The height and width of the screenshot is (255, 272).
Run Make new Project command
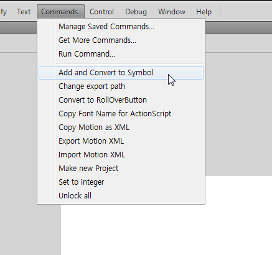121,169
